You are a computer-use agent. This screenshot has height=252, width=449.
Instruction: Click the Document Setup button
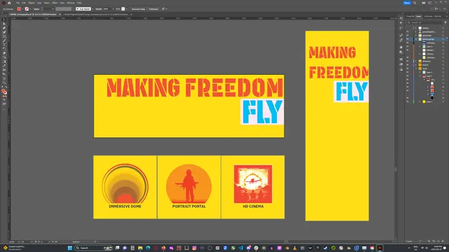pos(138,9)
